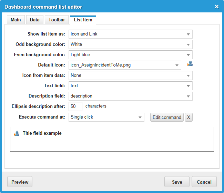The image size is (224, 193).
Task: Click the Edit command button
Action: tap(167, 117)
